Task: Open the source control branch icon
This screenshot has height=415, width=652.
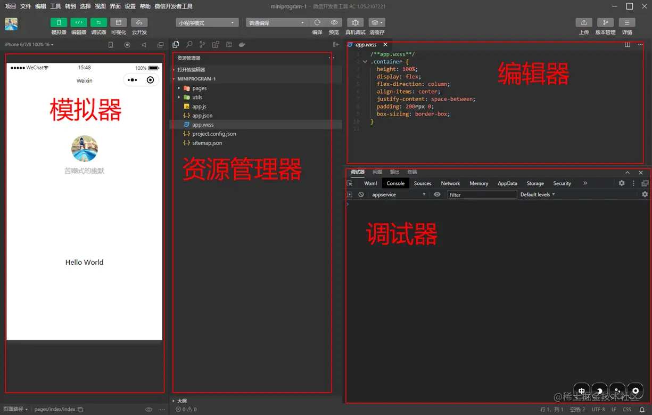Action: tap(202, 45)
